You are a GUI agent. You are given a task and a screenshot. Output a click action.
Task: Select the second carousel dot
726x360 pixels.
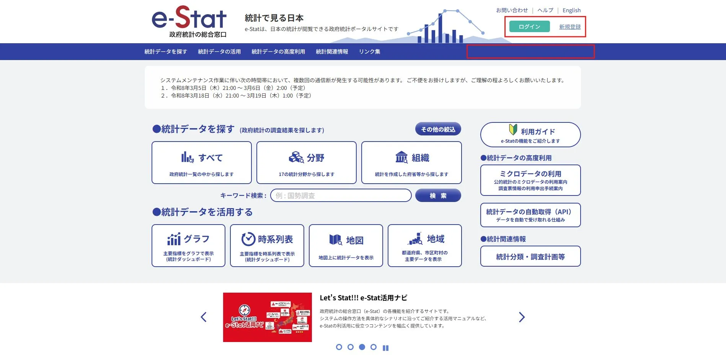point(350,347)
